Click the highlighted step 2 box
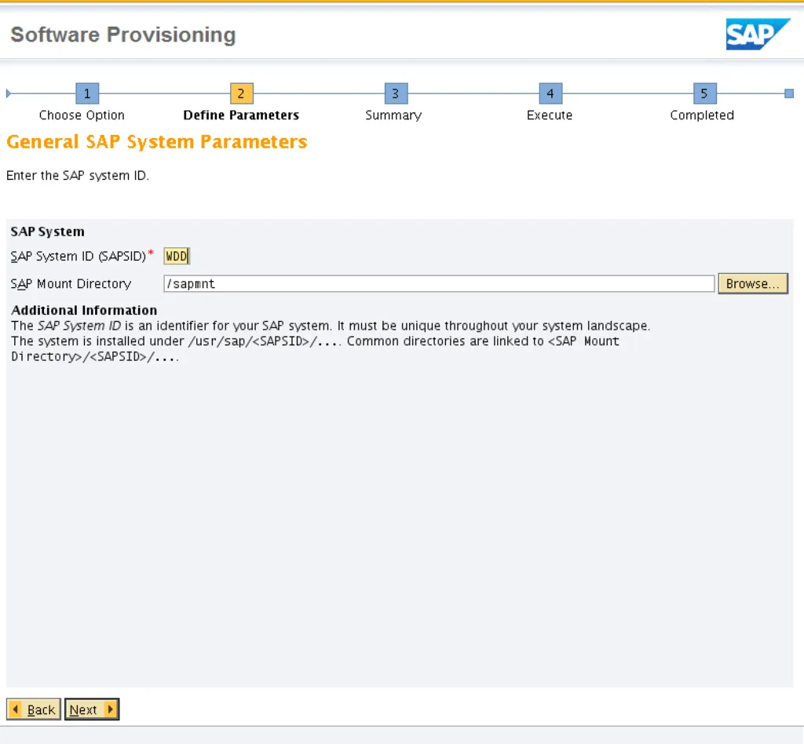 click(241, 93)
